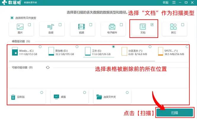Click the 选择文件夹 folder icon

[x=99, y=97]
